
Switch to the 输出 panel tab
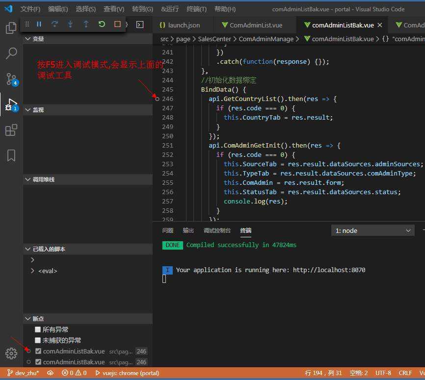(188, 230)
